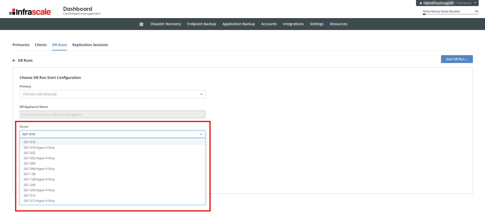
Task: Select GV1-128-Hyper-V-Only option
Action: [x=112, y=179]
